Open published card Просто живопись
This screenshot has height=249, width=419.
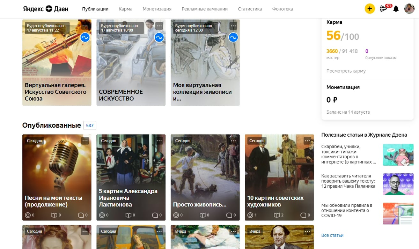pyautogui.click(x=205, y=178)
